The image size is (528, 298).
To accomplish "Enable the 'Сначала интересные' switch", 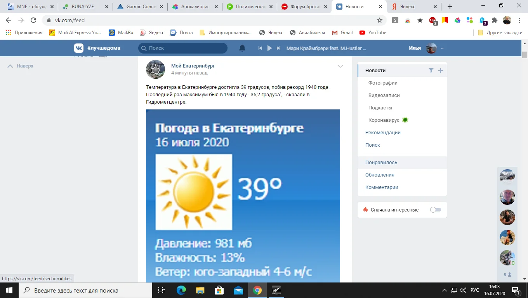I will tap(435, 209).
